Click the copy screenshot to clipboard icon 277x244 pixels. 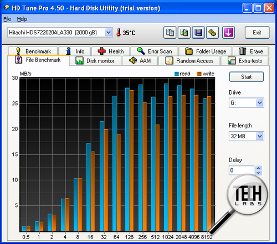click(184, 33)
